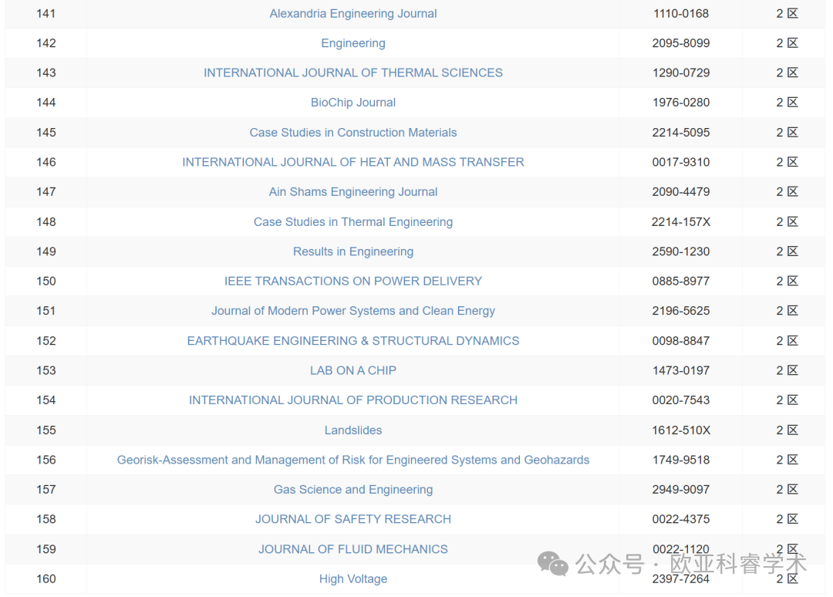
Task: Open Journal of Modern Power Systems link
Action: [x=352, y=311]
